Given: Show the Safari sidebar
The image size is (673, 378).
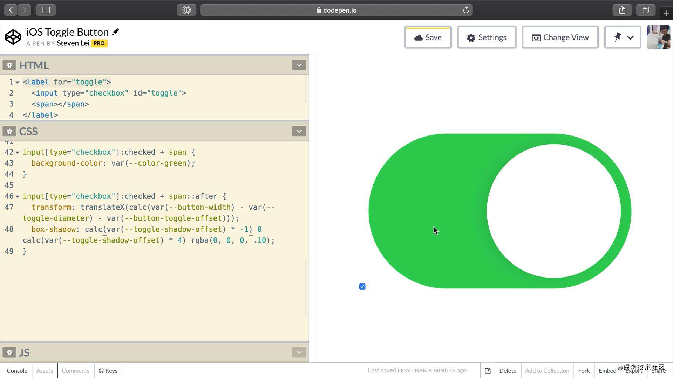Looking at the screenshot, I should 46,10.
